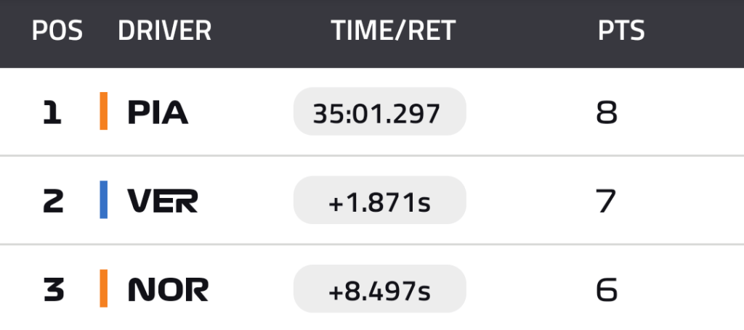This screenshot has width=744, height=330.
Task: Click the orange team bar beside NOR
Action: [x=104, y=289]
